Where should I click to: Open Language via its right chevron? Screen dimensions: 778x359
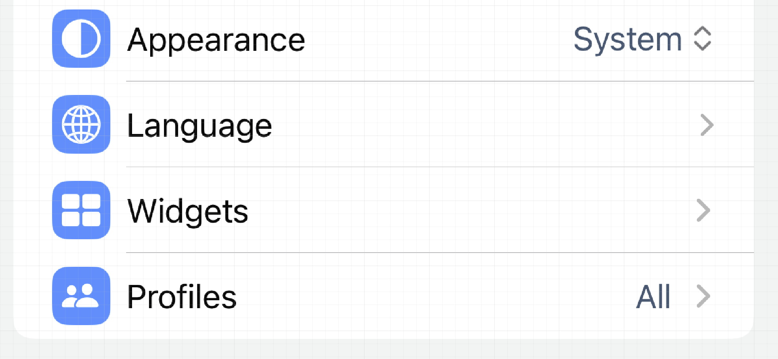click(x=707, y=125)
